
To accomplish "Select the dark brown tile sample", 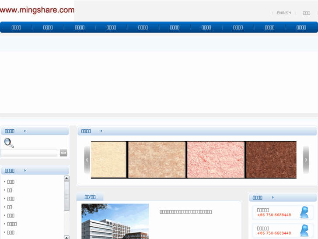I will 271,160.
